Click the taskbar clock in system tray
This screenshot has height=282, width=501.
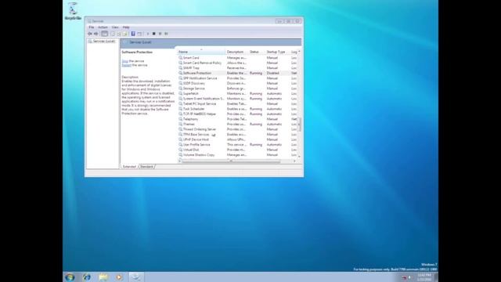click(424, 277)
